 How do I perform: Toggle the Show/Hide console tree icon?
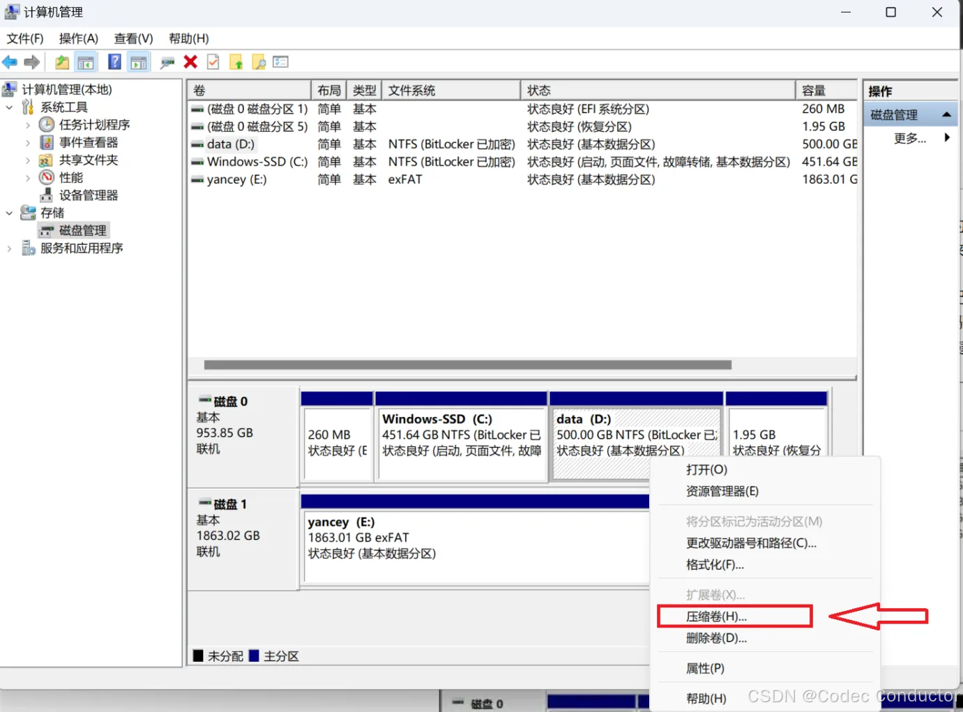click(86, 62)
